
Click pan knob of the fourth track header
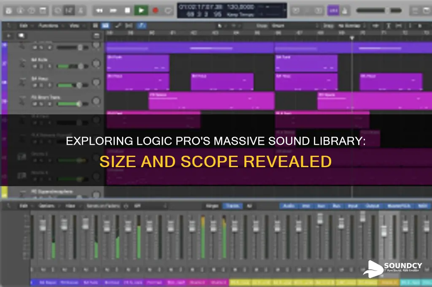[96, 101]
